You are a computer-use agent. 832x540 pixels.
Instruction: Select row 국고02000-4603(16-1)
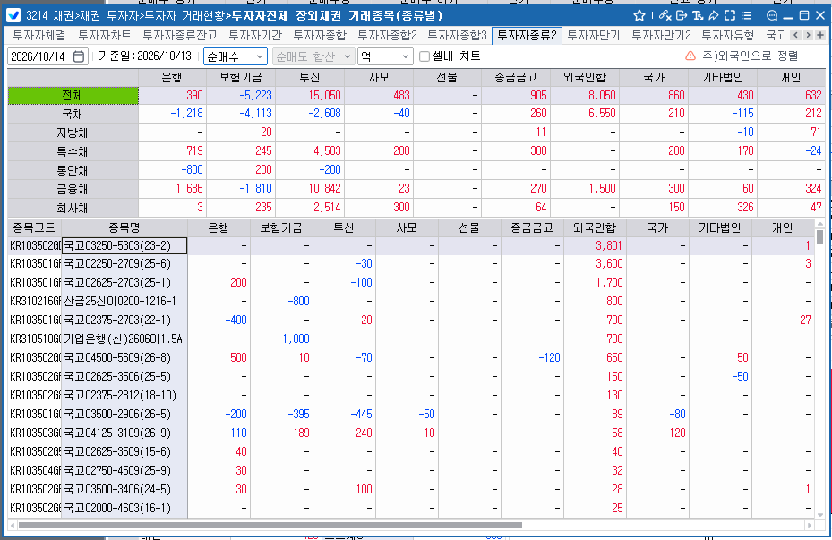pyautogui.click(x=411, y=508)
